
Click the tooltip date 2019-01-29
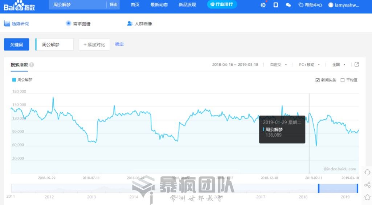coord(274,122)
